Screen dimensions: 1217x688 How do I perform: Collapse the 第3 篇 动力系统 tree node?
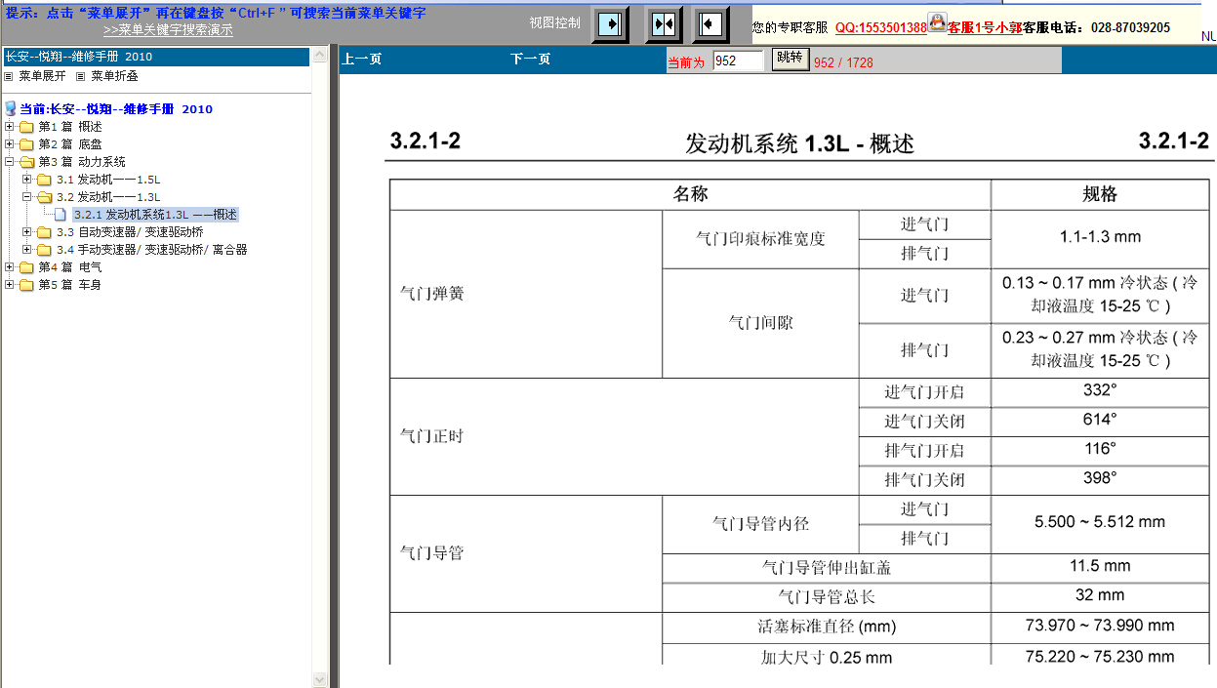(x=10, y=162)
